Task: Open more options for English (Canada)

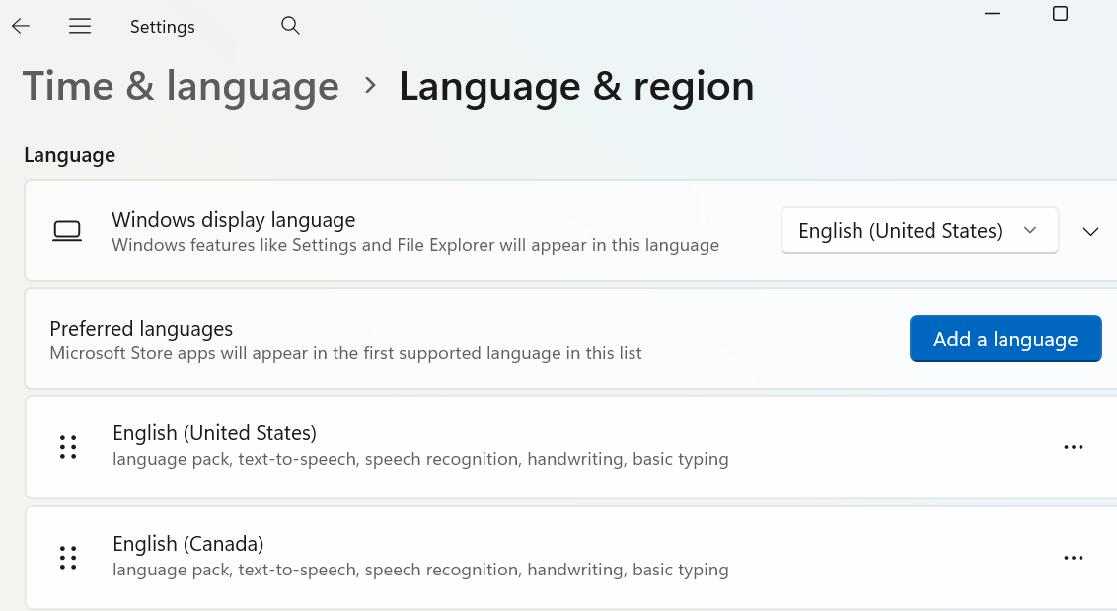Action: 1073,558
